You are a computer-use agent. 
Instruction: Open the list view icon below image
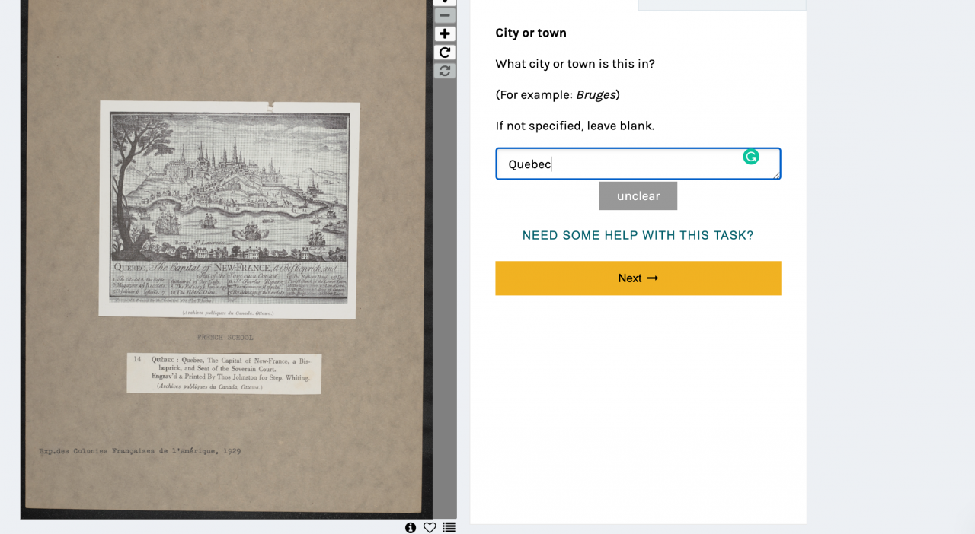(449, 527)
